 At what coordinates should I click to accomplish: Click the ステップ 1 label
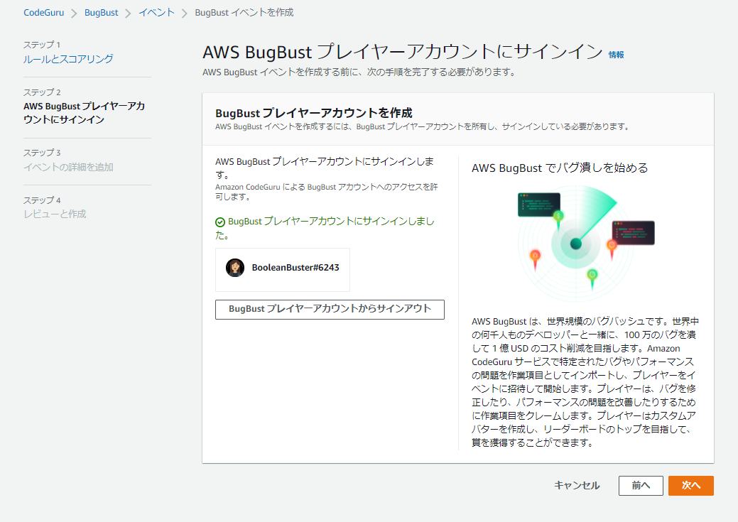42,45
